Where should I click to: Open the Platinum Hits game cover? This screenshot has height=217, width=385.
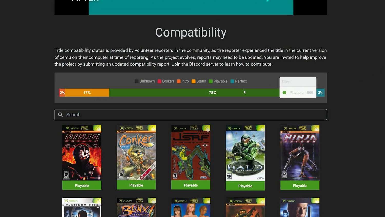[x=82, y=207]
